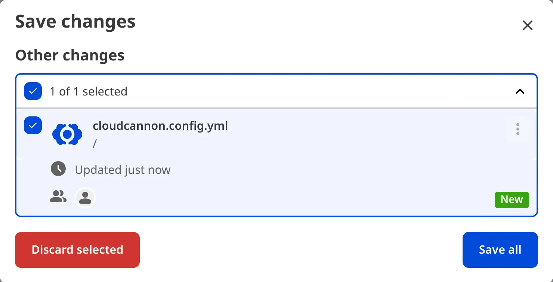Screen dimensions: 553x282
Task: Click the Save changes dialog title
Action: pyautogui.click(x=75, y=21)
